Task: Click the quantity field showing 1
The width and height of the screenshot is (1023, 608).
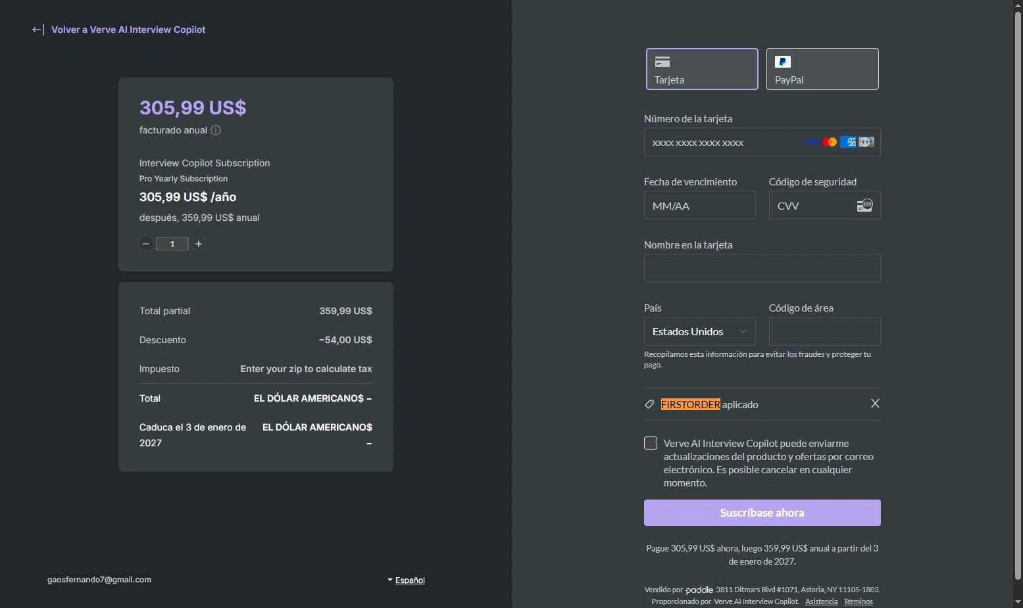Action: 172,244
